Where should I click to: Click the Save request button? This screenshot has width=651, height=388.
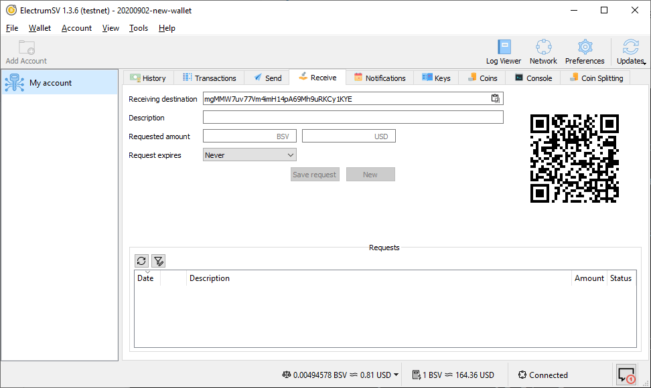point(315,175)
